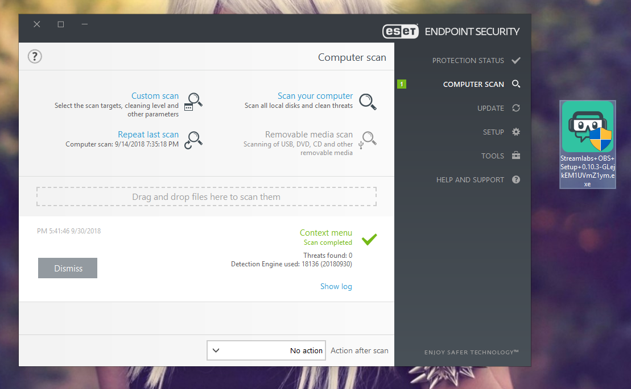Minimize the ESET window
631x389 pixels.
click(x=85, y=24)
